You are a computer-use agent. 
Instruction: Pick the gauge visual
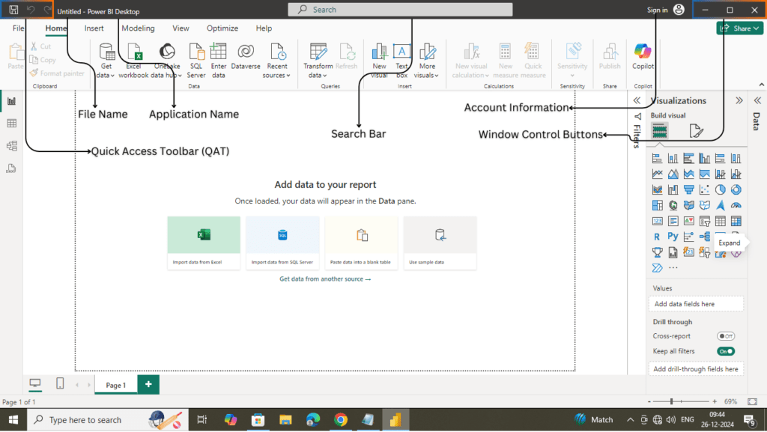[736, 205]
